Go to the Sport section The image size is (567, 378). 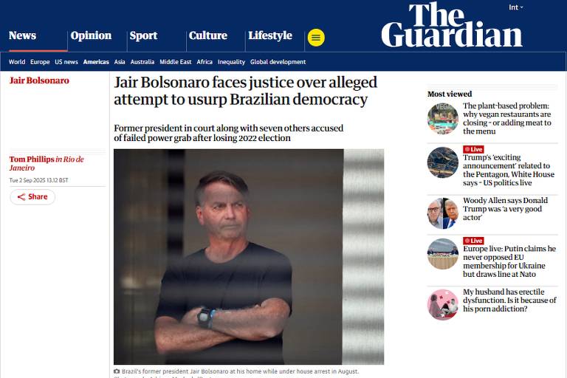(x=143, y=35)
